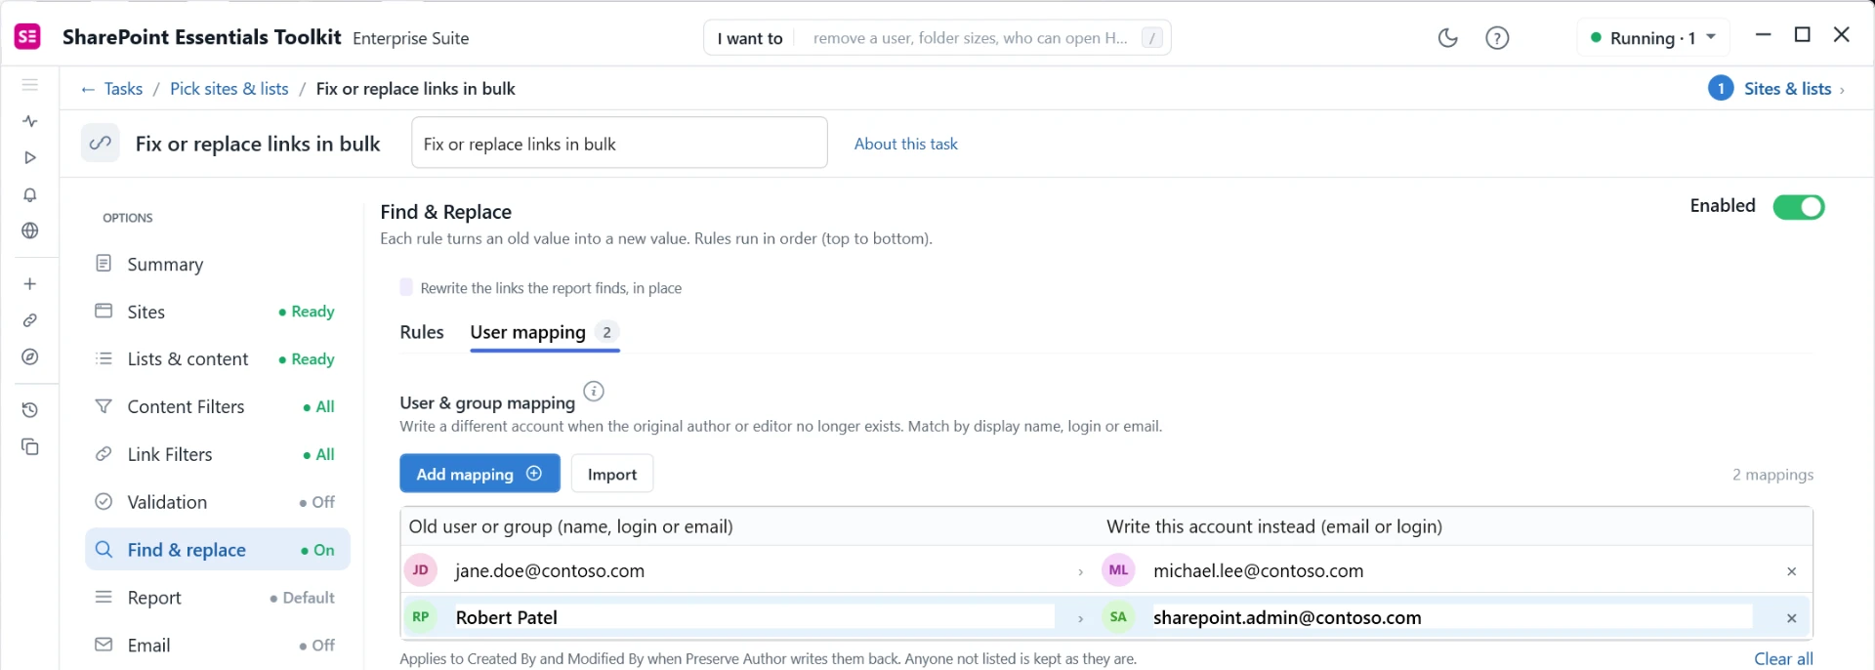Click the globe icon in the left rail
The height and width of the screenshot is (670, 1875).
(30, 230)
